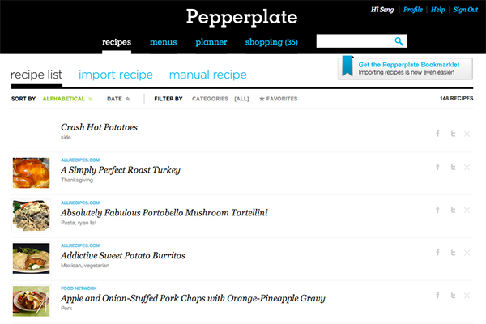Go to the planner section
486x324 pixels.
tap(211, 42)
